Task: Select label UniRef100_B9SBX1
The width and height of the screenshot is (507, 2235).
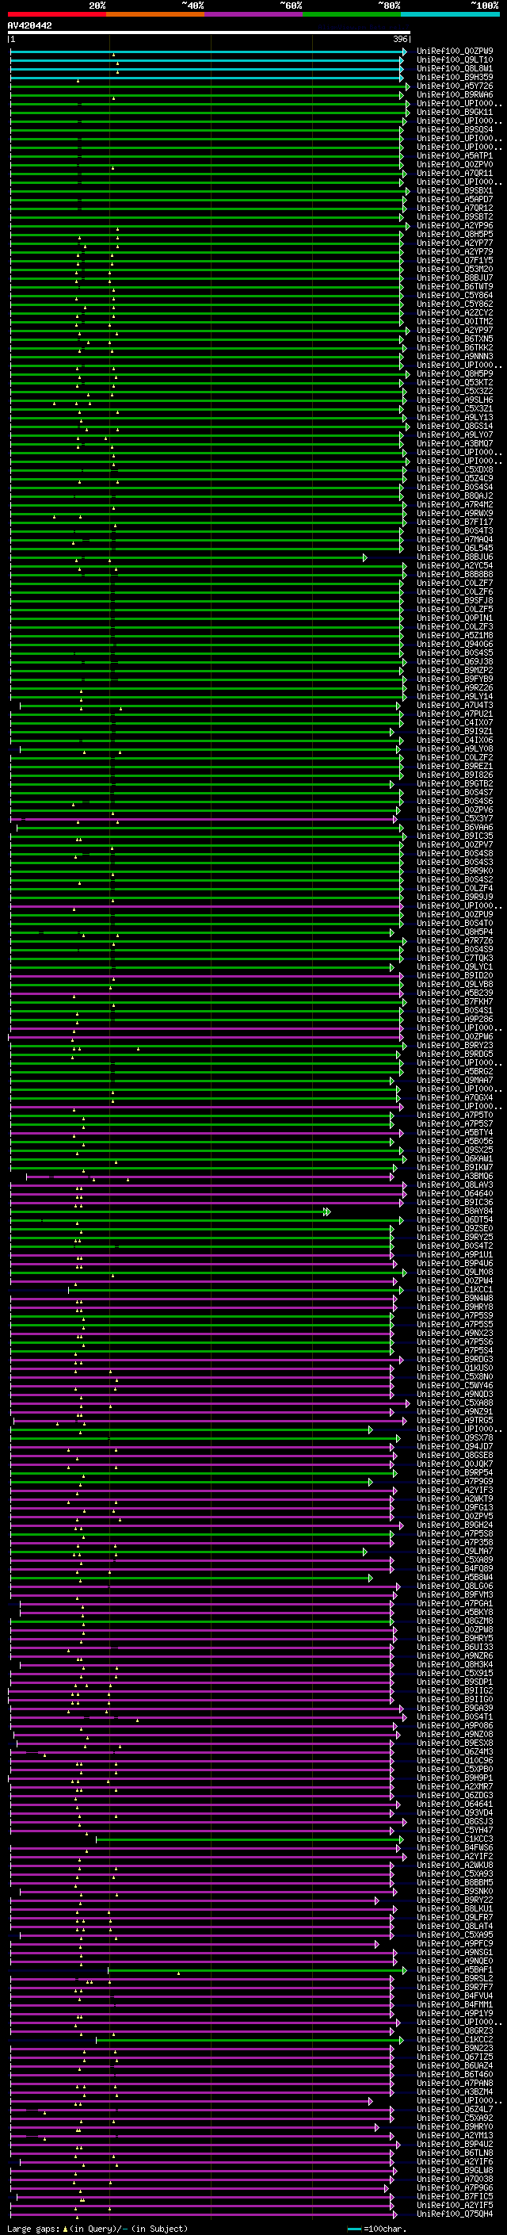Action: [x=454, y=191]
